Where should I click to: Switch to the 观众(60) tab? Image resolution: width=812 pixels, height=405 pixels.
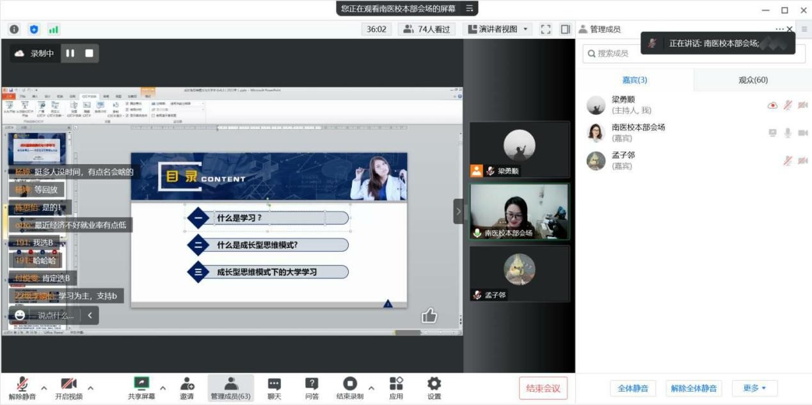point(752,80)
